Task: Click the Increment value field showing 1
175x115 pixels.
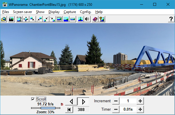Action: pyautogui.click(x=128, y=101)
